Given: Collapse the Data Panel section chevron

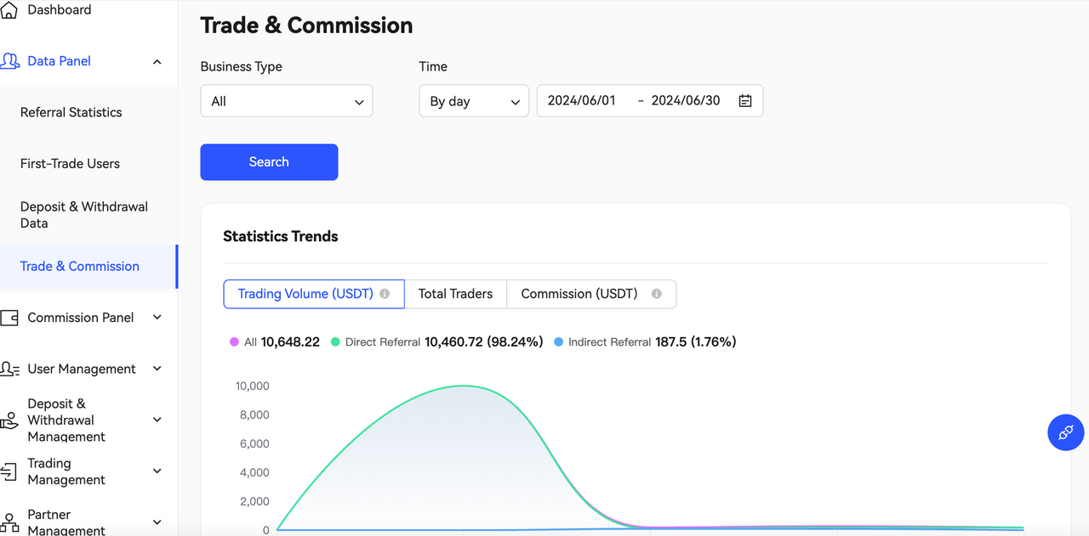Looking at the screenshot, I should coord(157,61).
